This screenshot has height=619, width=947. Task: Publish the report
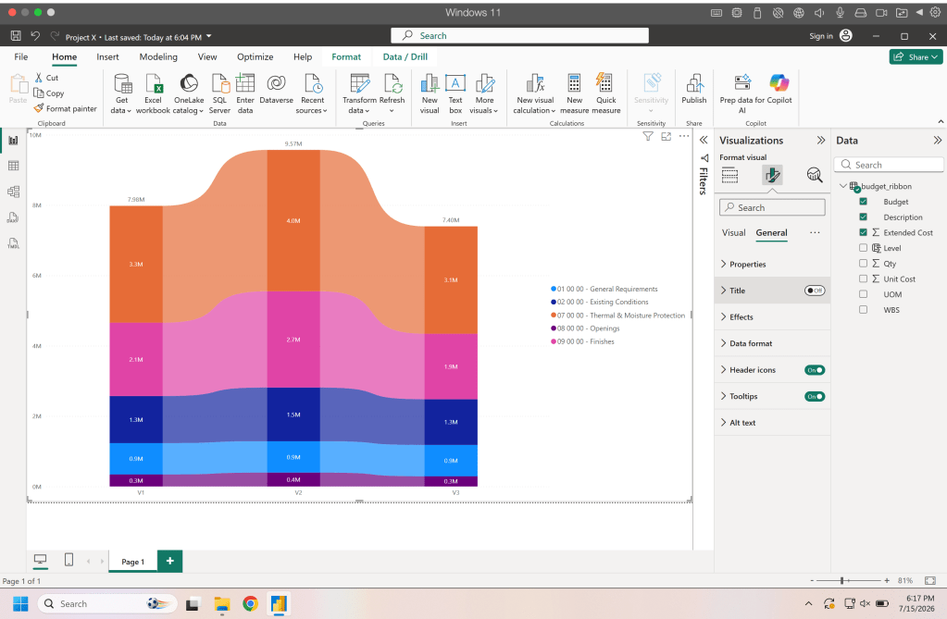pos(694,89)
